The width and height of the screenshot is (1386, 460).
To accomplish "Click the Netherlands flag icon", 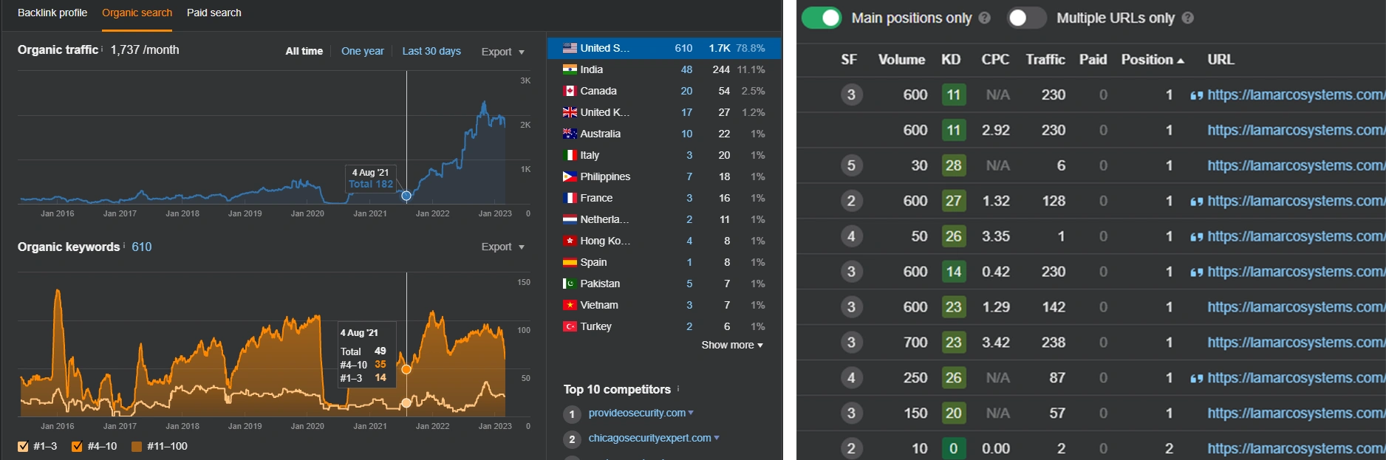I will [570, 219].
